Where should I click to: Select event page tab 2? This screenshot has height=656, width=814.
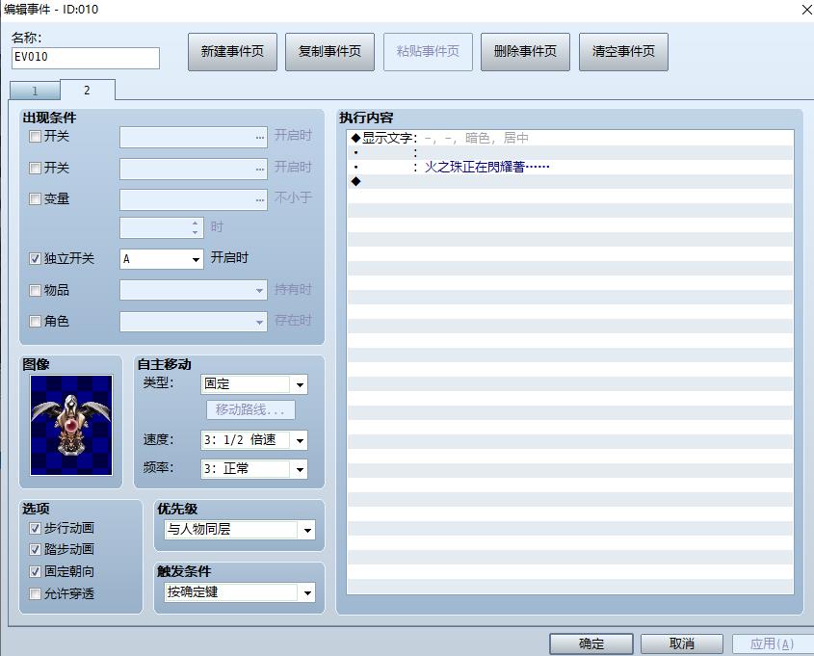(88, 91)
